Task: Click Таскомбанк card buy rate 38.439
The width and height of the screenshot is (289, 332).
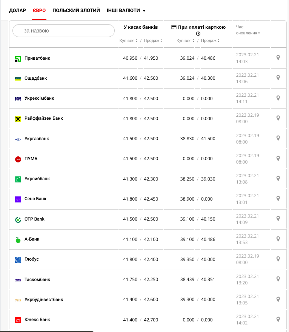Action: pos(187,279)
